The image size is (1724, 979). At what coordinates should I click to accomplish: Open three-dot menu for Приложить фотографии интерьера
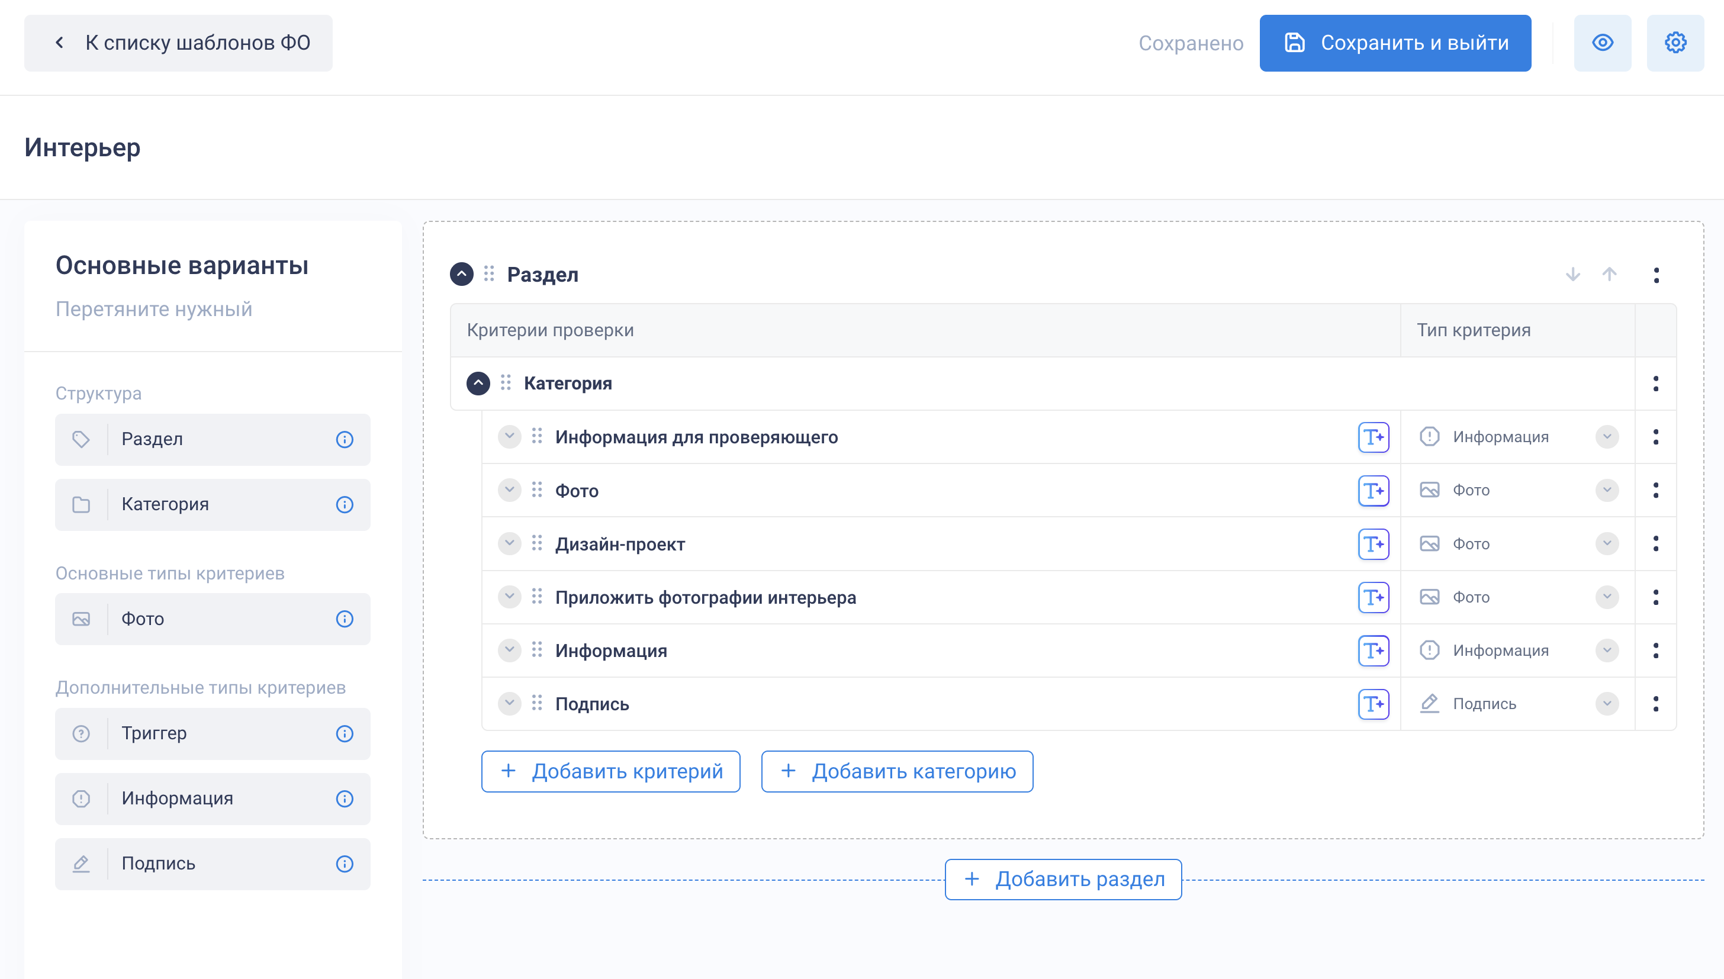coord(1655,597)
